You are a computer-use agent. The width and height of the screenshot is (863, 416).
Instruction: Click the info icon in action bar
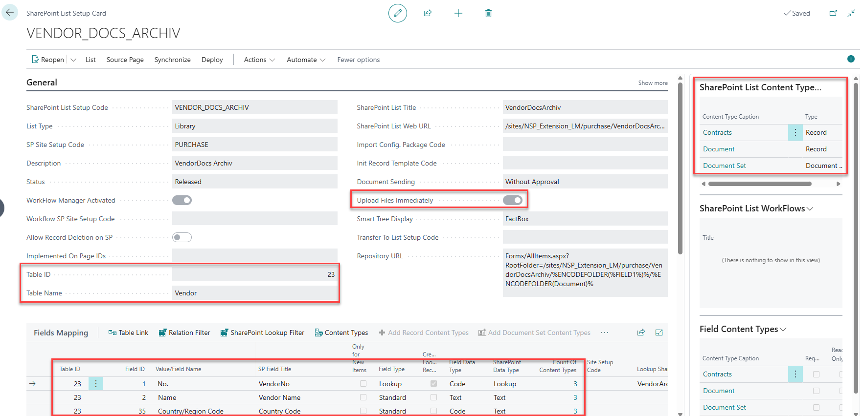(851, 59)
